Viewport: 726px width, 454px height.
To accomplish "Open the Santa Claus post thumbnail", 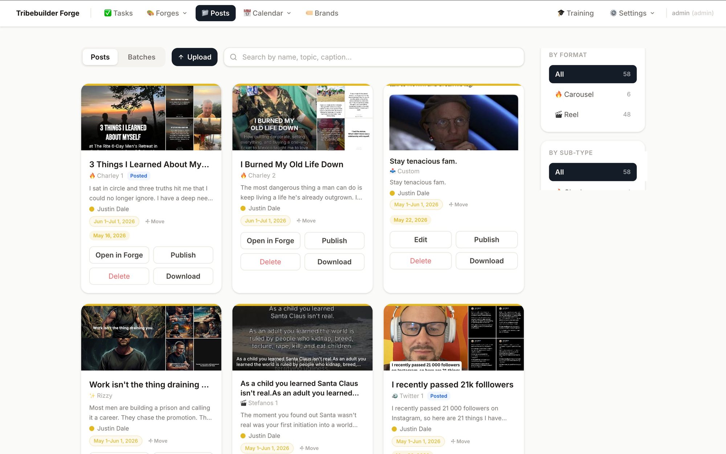I will pyautogui.click(x=302, y=338).
